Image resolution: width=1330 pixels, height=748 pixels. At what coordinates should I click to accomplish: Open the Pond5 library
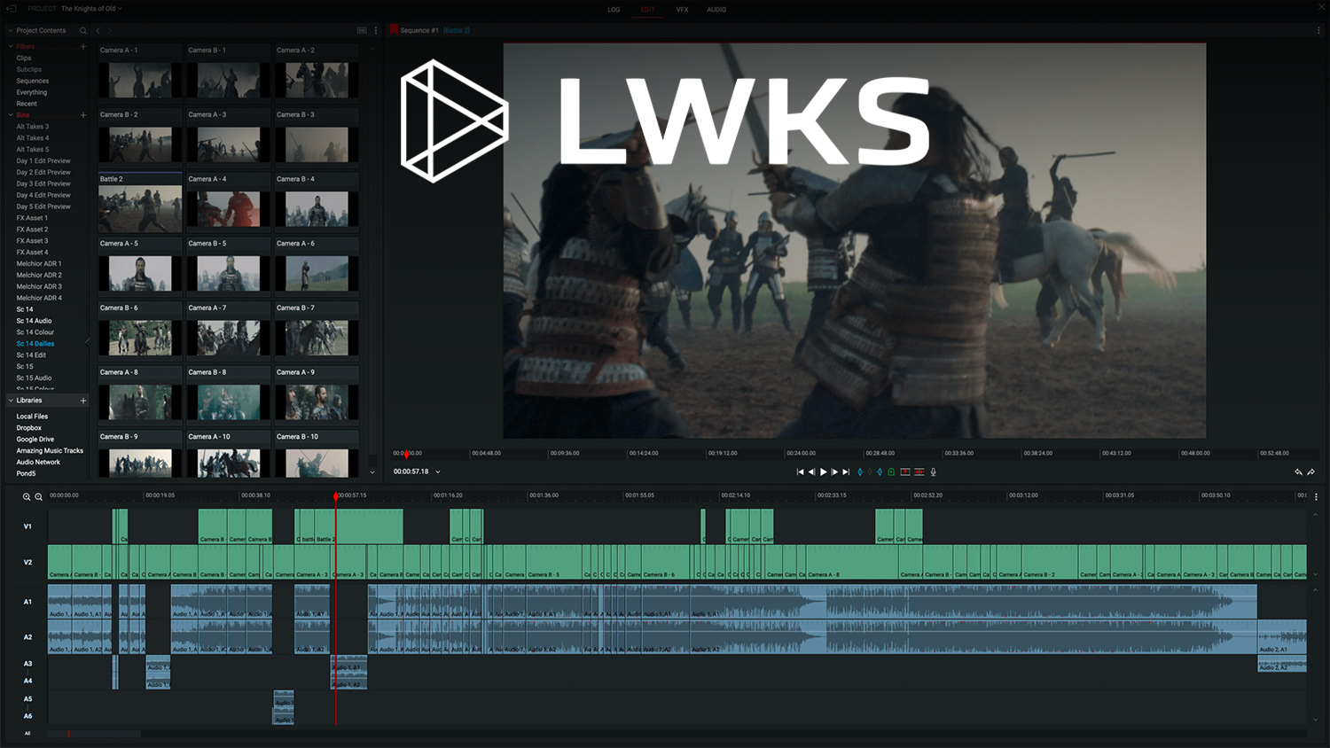pos(26,474)
